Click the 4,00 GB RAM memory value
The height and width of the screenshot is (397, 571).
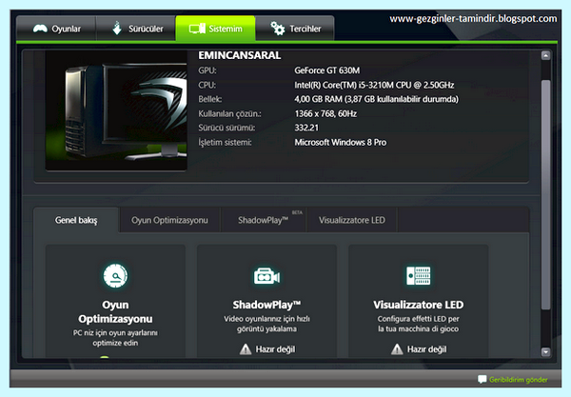377,99
